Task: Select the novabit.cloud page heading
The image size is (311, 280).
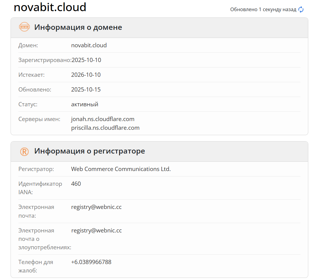Action: [50, 7]
